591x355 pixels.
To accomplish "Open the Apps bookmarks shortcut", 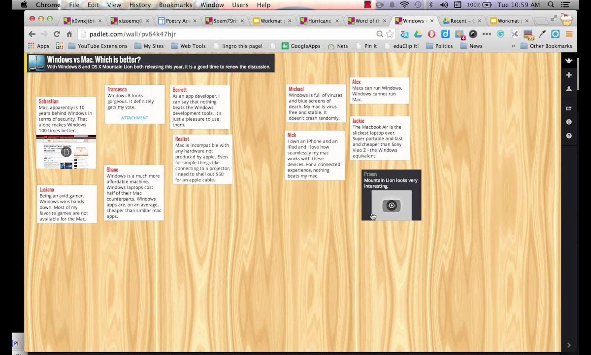I will click(x=38, y=46).
